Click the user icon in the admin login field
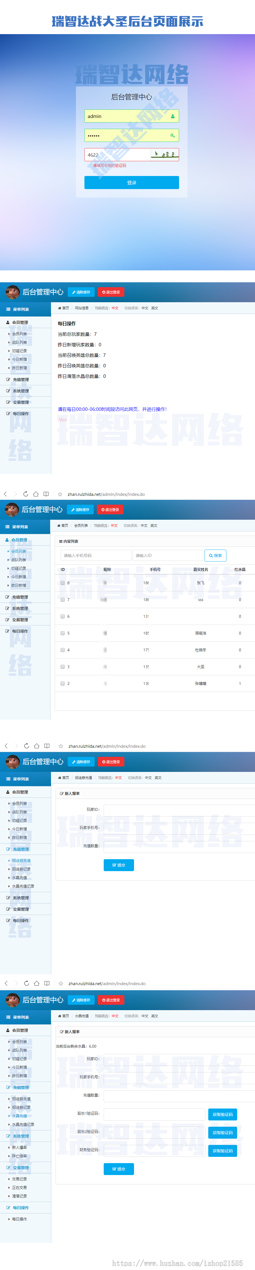The width and height of the screenshot is (255, 1270). pos(173,116)
